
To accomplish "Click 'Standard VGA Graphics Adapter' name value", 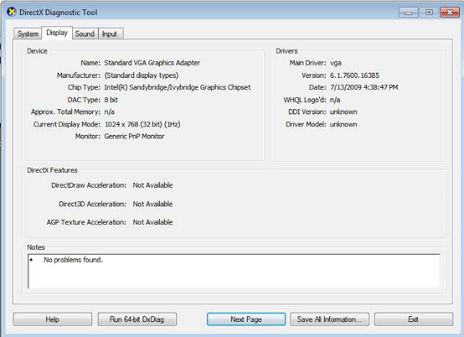I will pyautogui.click(x=152, y=63).
